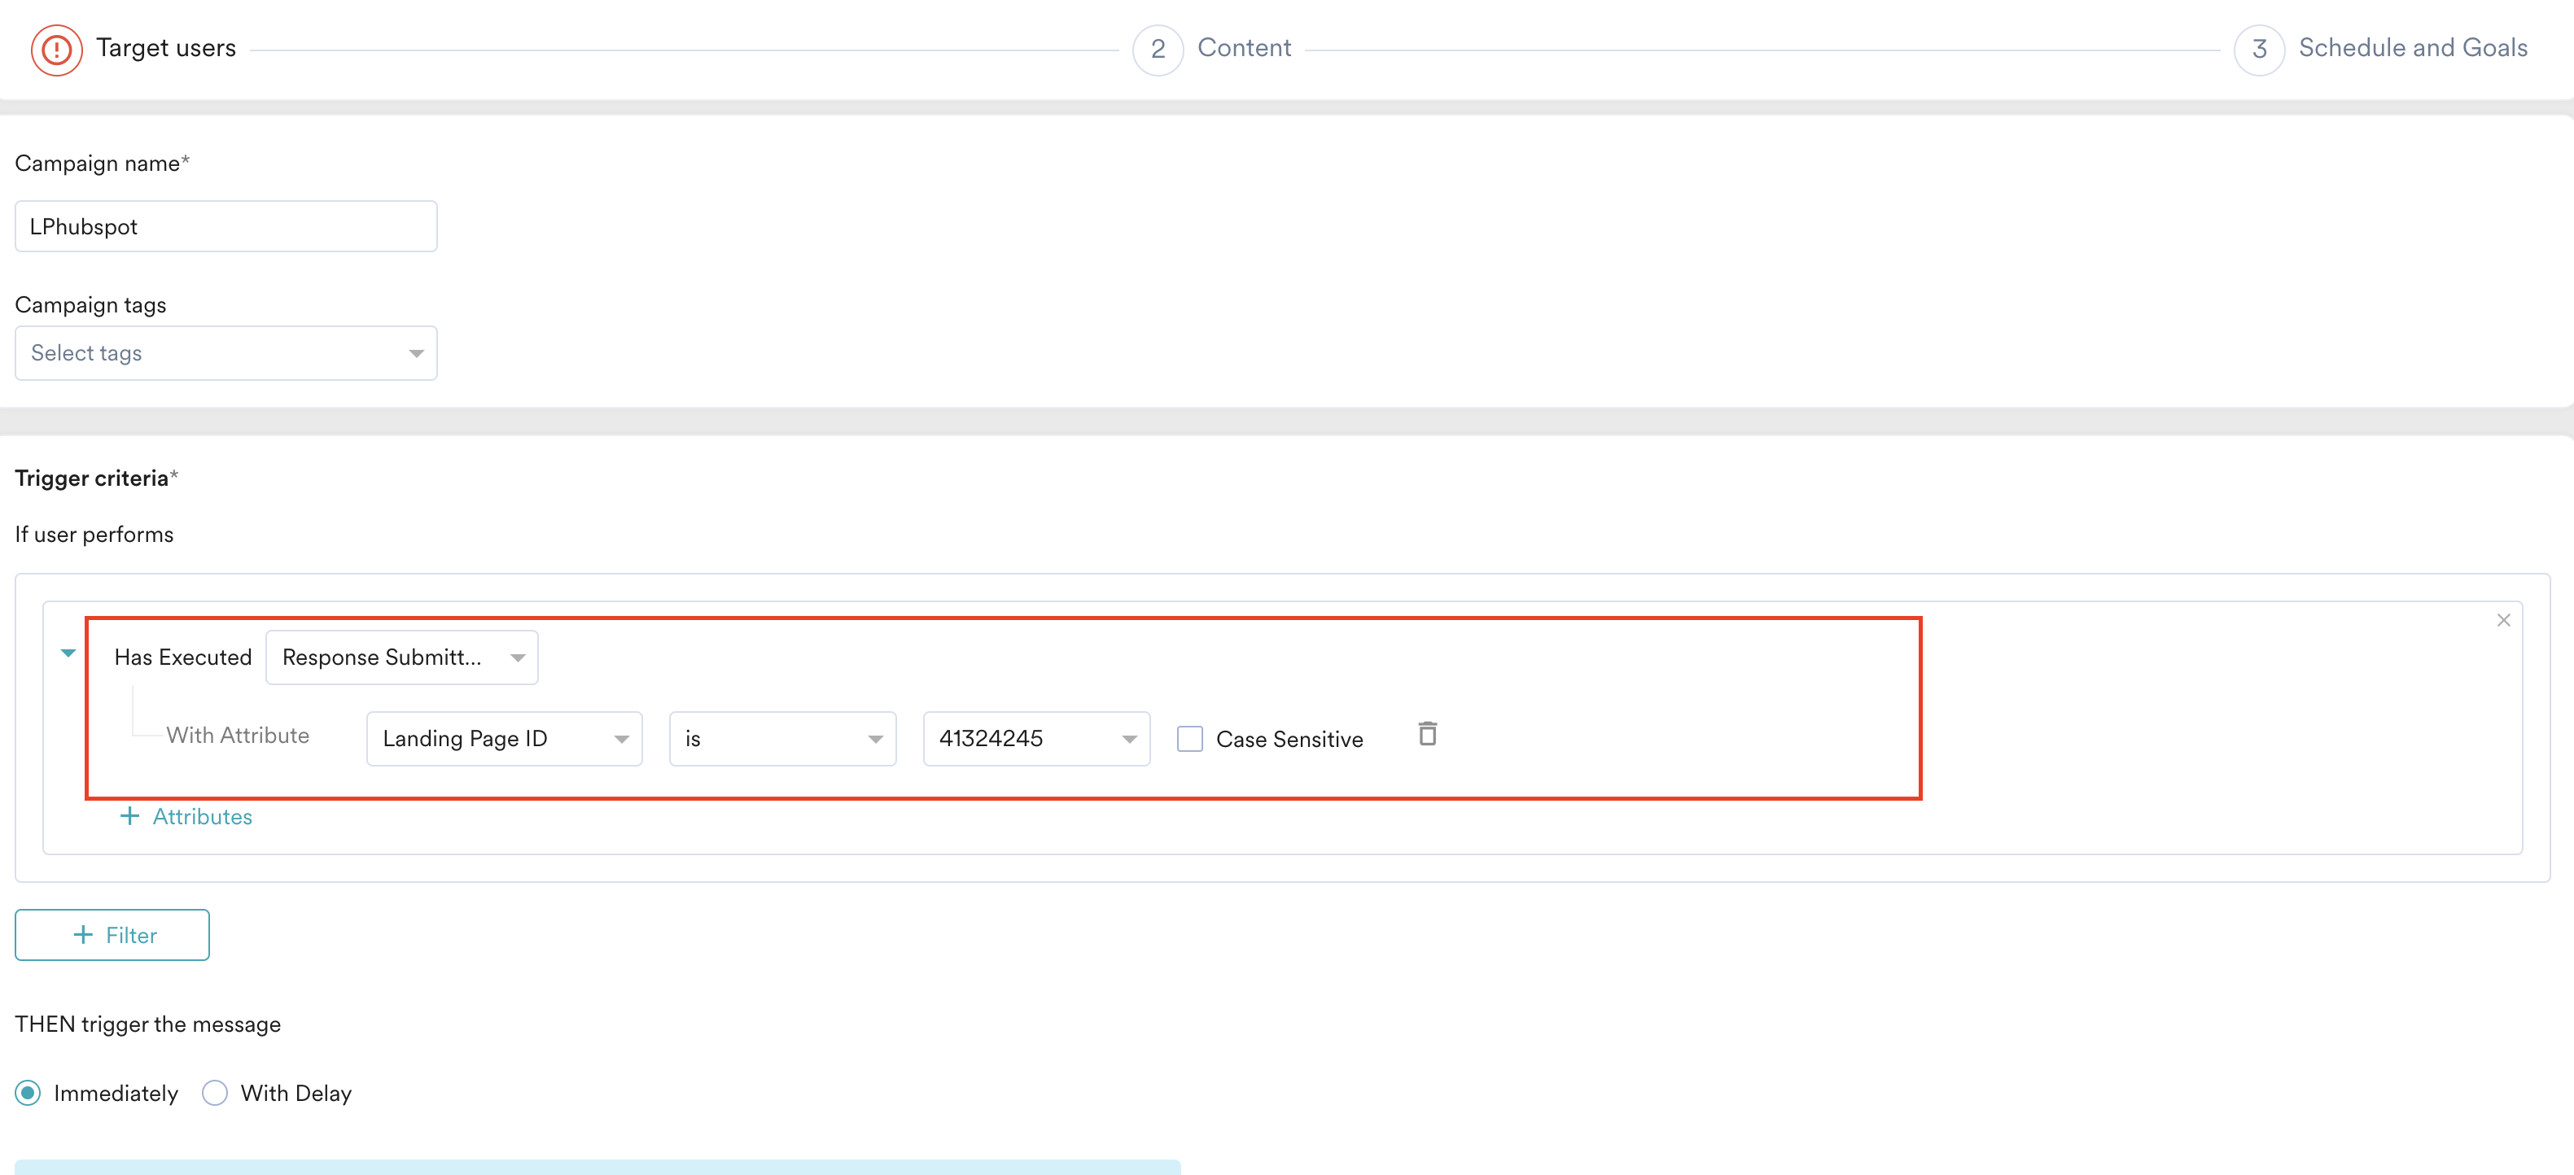Click the Campaign name input field
This screenshot has height=1175, width=2574.
tap(225, 227)
